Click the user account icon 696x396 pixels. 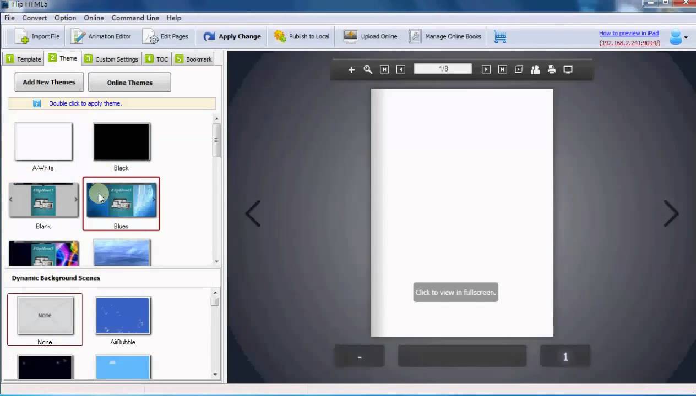pos(675,37)
